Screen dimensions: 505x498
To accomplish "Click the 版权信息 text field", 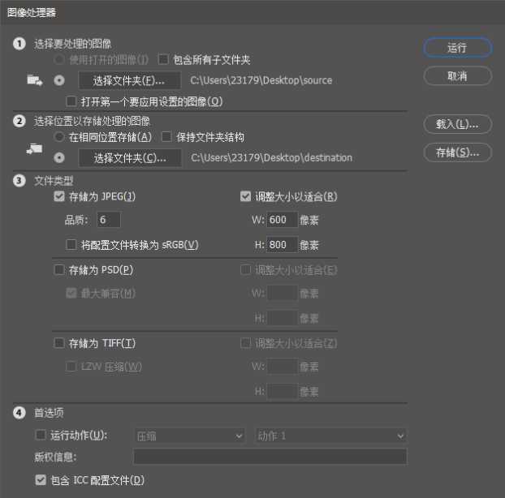I will point(270,457).
